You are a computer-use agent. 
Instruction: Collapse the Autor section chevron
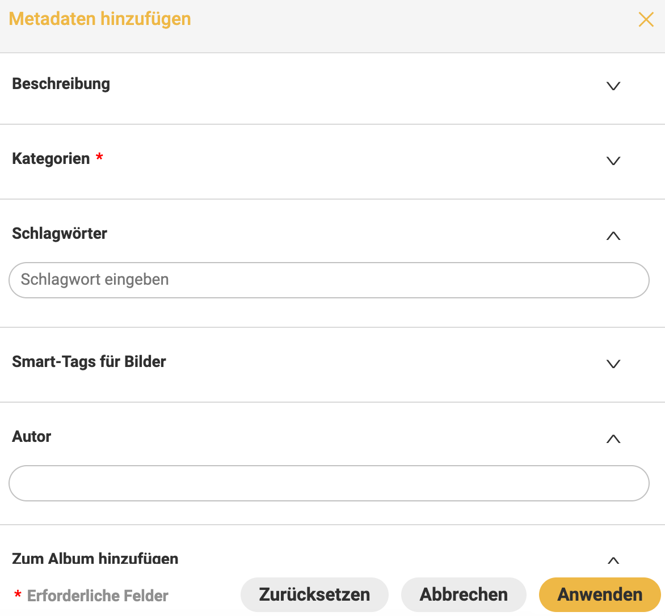coord(613,439)
